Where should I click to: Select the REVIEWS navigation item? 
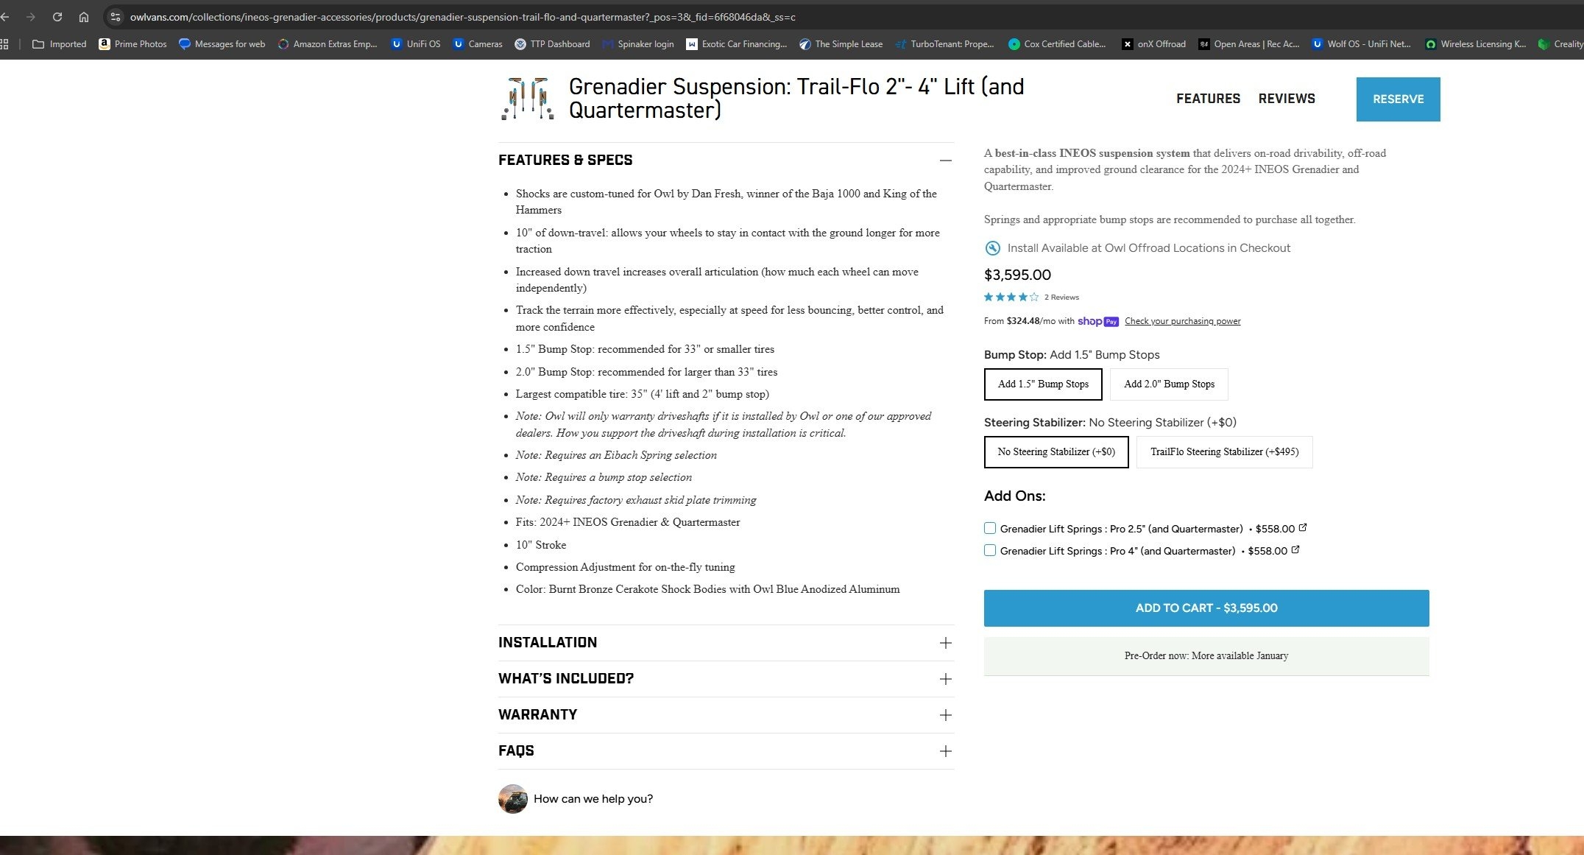1287,98
